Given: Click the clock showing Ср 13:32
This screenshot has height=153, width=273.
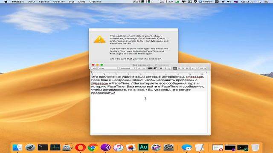Looking at the screenshot, I should coord(247,2).
